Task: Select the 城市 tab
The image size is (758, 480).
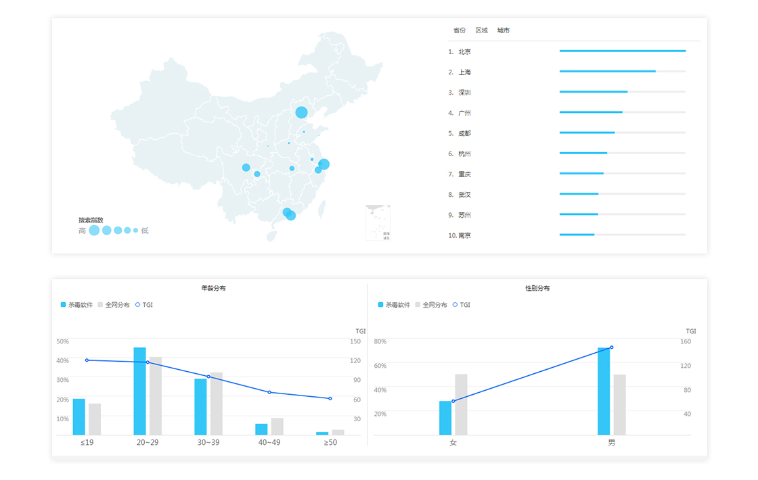Action: 503,30
